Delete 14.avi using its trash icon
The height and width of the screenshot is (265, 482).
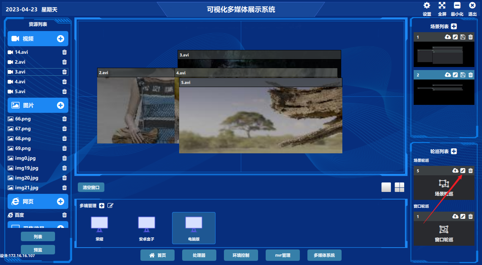point(65,52)
